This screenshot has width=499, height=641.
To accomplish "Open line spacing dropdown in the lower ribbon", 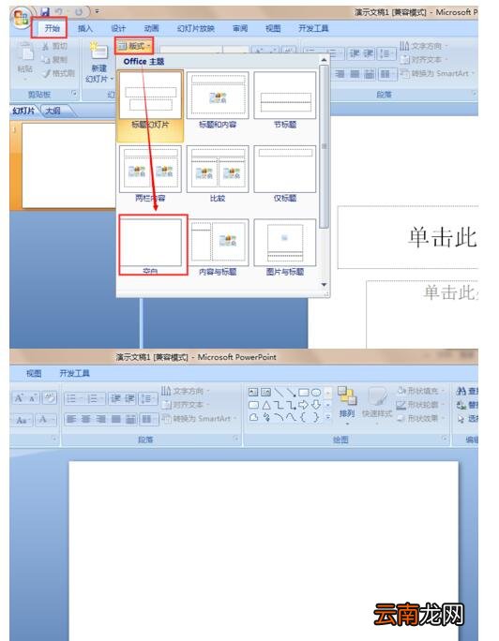I will (x=147, y=397).
